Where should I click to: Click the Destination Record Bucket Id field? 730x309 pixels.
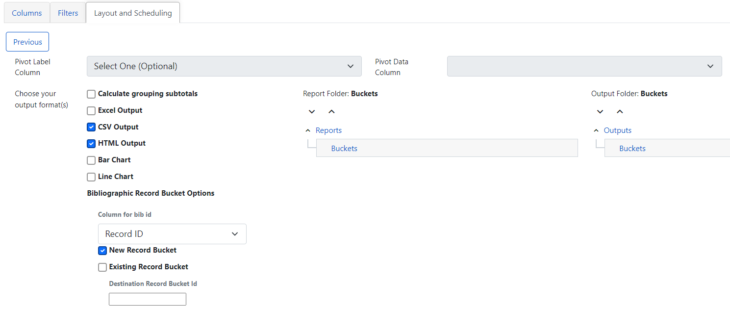[147, 299]
